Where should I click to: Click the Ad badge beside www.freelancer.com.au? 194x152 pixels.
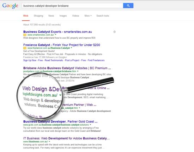click(25, 48)
